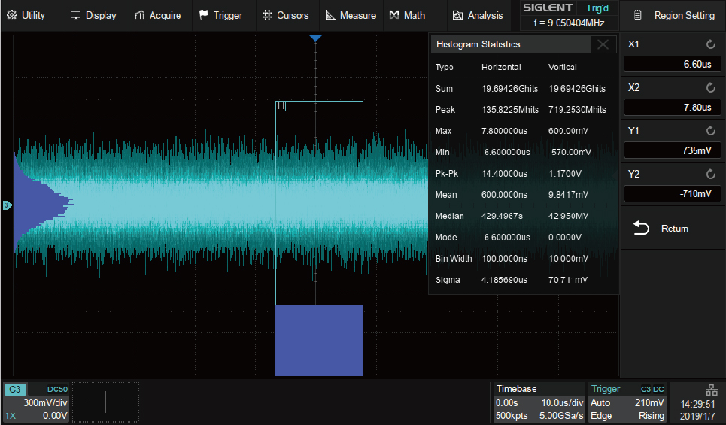Edit the Y1 value field 735mV
The image size is (726, 425).
pos(670,150)
